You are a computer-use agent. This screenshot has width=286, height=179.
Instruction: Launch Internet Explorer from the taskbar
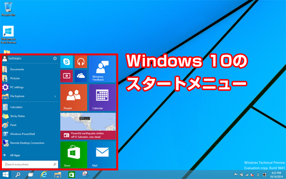click(x=44, y=175)
